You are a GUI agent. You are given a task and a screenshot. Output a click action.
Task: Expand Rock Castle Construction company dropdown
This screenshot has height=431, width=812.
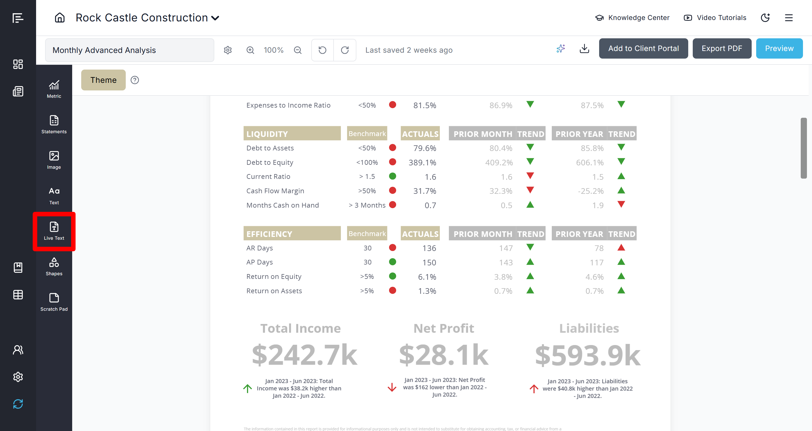pyautogui.click(x=215, y=18)
